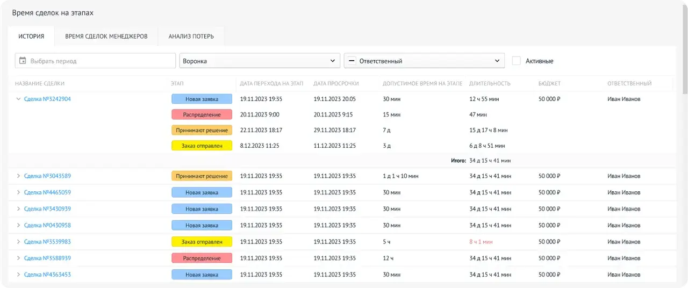
Task: Click the overdue date 11.12.2023 11:25
Action: [334, 146]
